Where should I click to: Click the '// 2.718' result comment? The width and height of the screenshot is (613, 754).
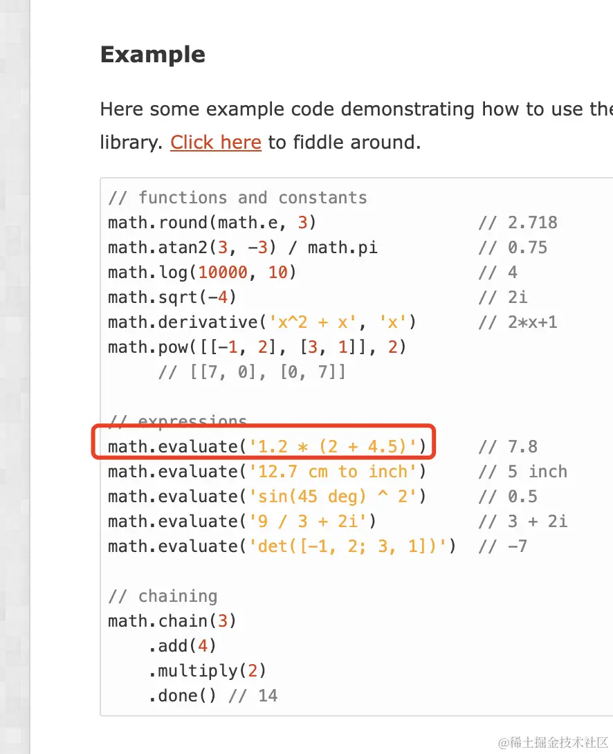pos(518,223)
